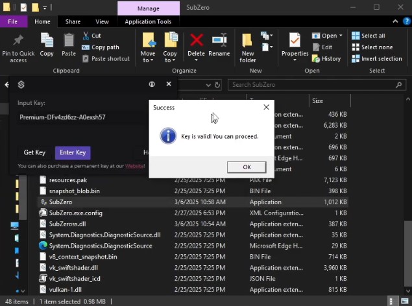
Task: Click Edit in Open group
Action: click(322, 47)
